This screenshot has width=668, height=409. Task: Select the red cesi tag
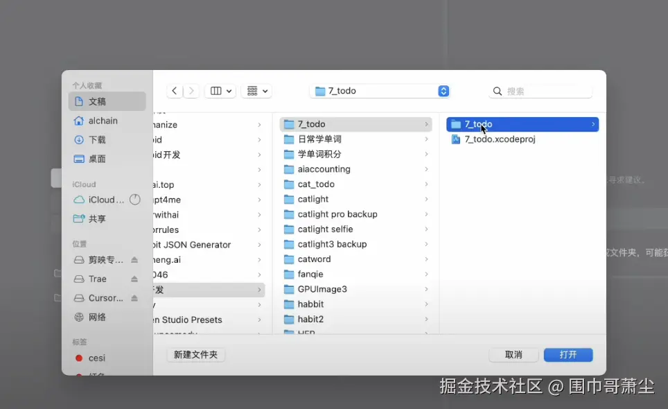point(107,358)
